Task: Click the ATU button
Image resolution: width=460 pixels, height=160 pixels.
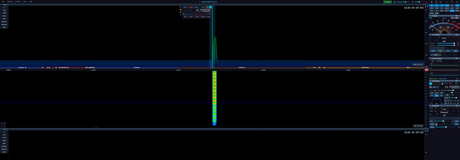Action: click(x=448, y=51)
